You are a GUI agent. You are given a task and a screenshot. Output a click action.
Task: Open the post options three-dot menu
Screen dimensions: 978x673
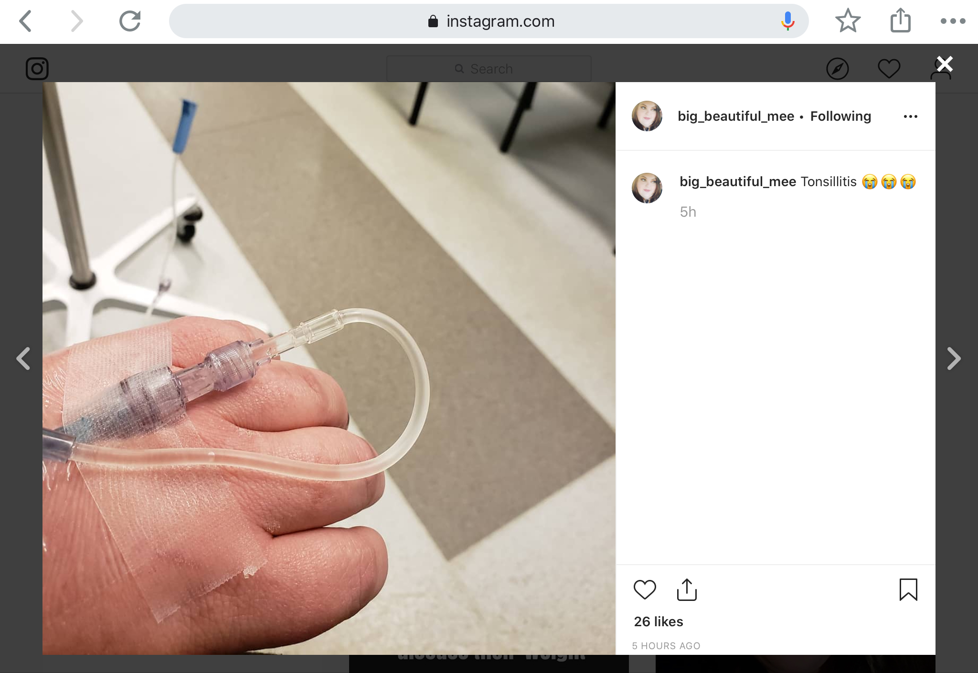pos(911,116)
